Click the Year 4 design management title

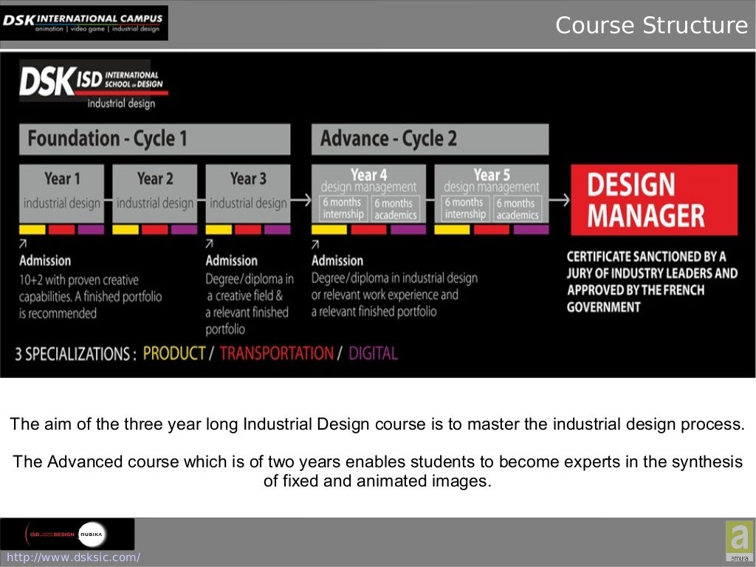point(369,180)
